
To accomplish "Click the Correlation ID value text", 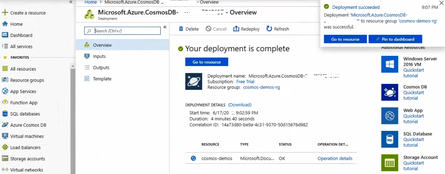I will (x=264, y=125).
